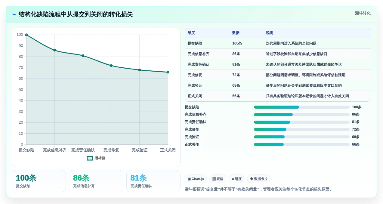Click the 81条 value beside 完成责任确认 bar
Image resolution: width=383 pixels, height=204 pixels.
click(356, 122)
